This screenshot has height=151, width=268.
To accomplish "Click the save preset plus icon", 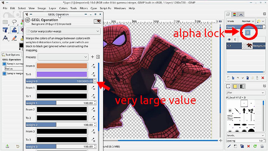I will [x=92, y=57].
